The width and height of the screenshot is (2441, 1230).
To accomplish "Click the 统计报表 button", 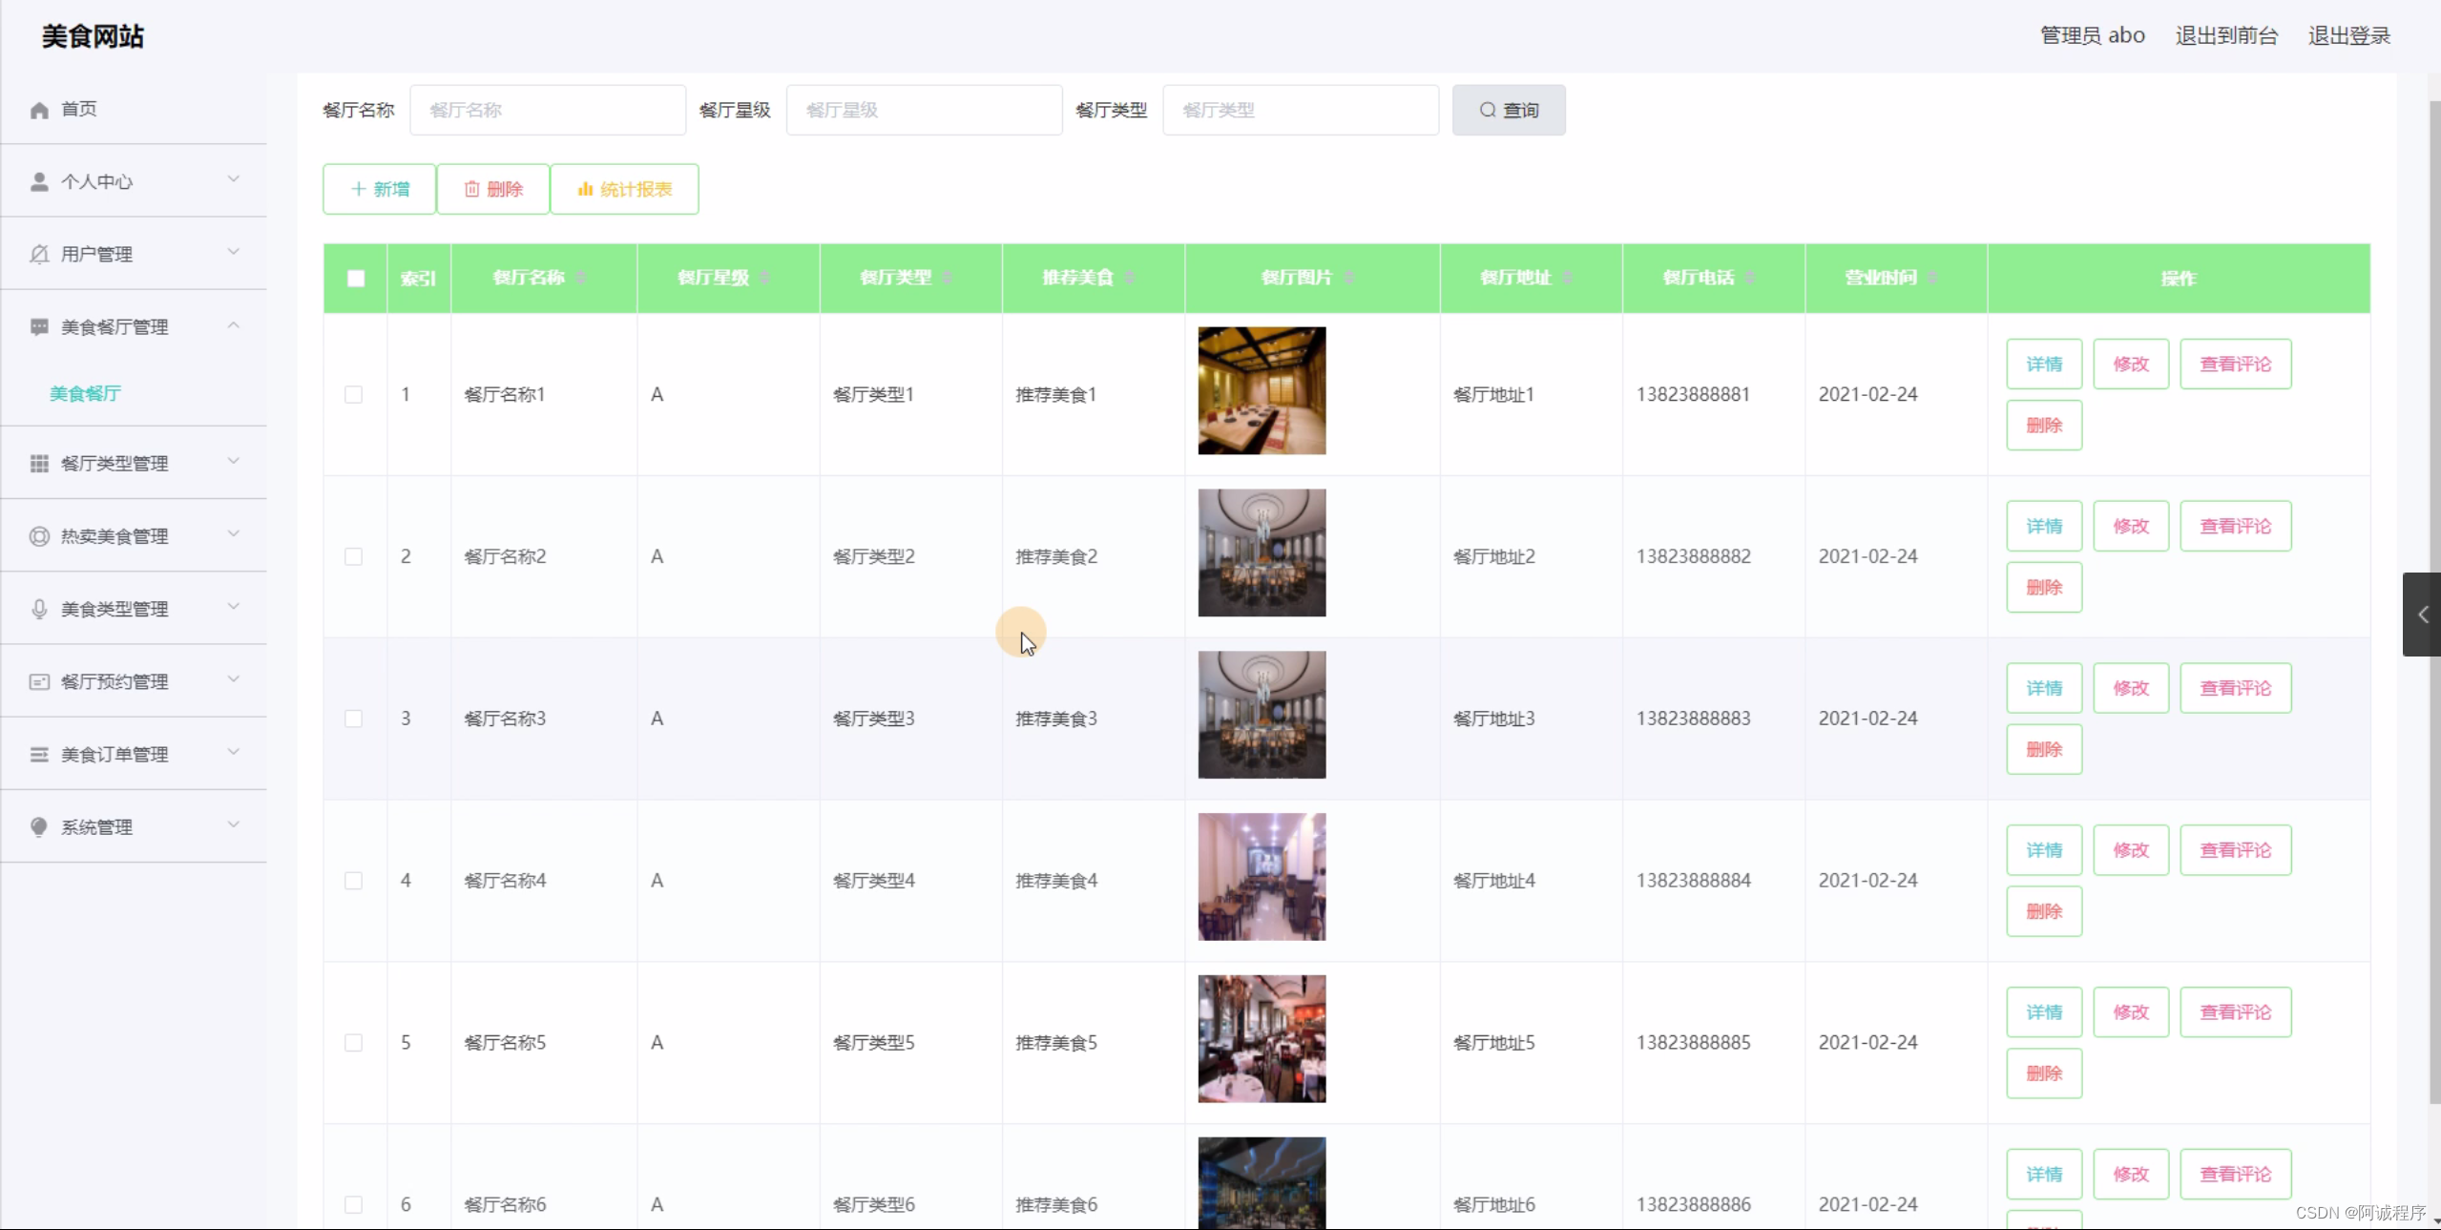I will [x=625, y=189].
